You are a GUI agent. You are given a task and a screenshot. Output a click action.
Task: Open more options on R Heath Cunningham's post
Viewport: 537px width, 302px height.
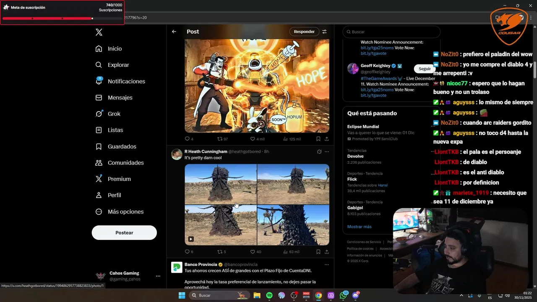click(x=327, y=151)
